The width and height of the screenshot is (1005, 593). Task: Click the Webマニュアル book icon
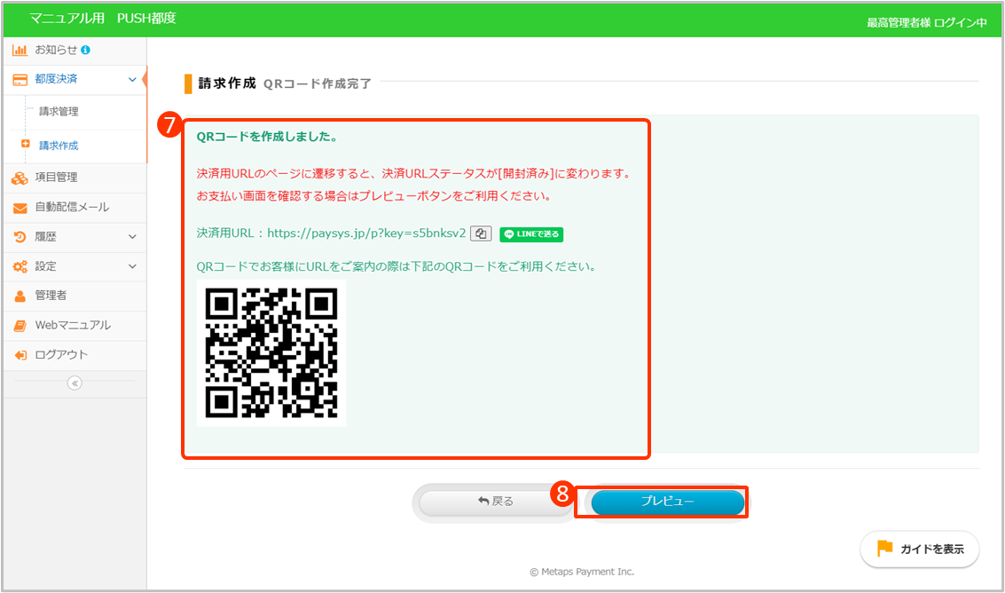(x=20, y=326)
